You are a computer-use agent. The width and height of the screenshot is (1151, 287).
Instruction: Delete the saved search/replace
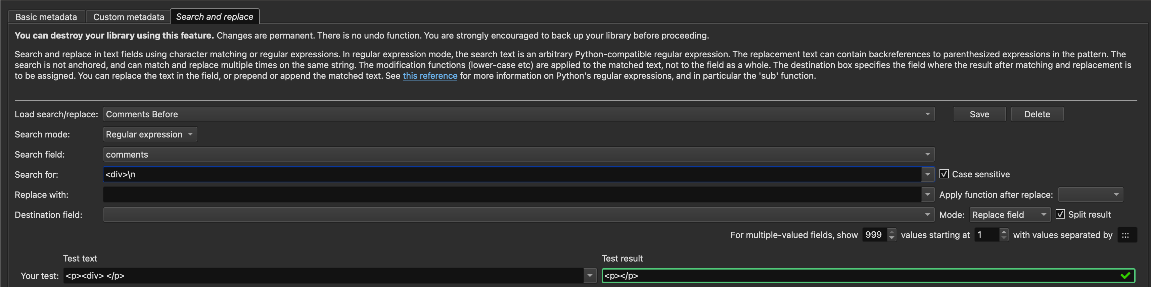[1037, 114]
